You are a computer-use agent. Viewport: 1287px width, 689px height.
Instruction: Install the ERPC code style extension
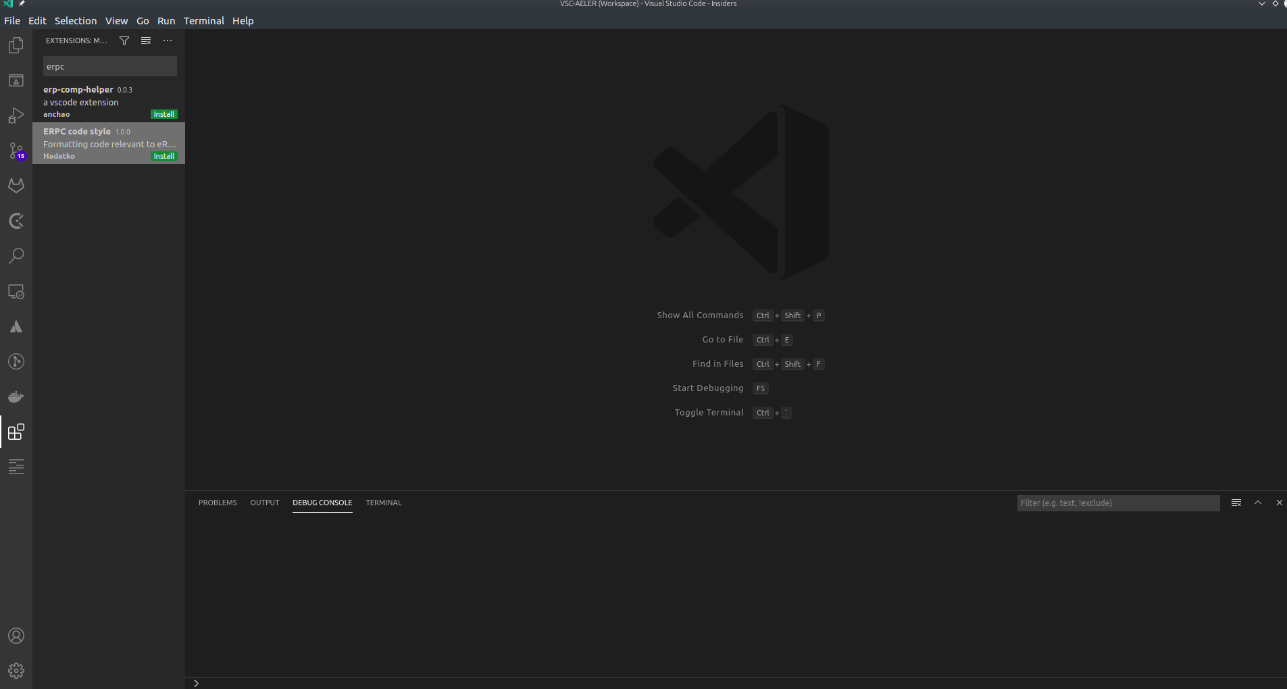[x=164, y=156]
